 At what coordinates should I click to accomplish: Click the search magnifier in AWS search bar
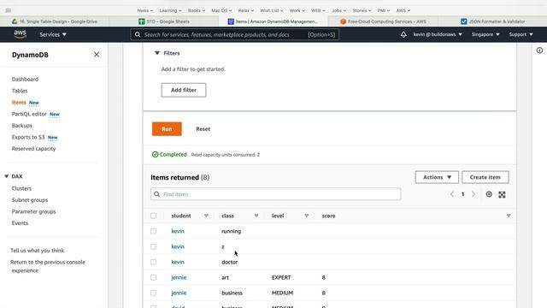[x=138, y=34]
